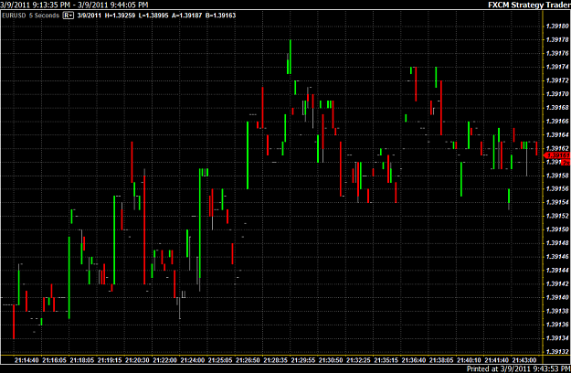Click the 21:28:35 time axis label
This screenshot has height=373, width=571.
(x=276, y=360)
